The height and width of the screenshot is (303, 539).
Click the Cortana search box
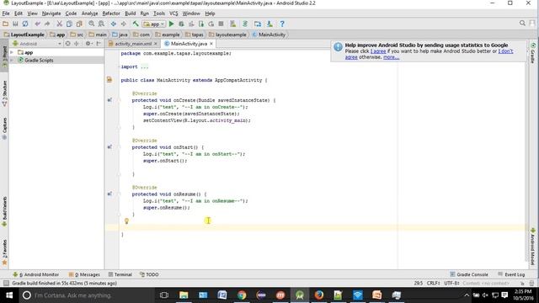point(86,295)
